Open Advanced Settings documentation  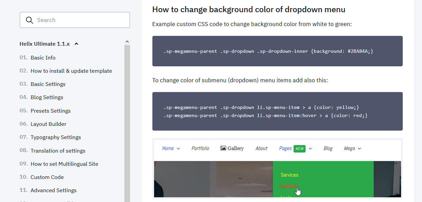53,190
